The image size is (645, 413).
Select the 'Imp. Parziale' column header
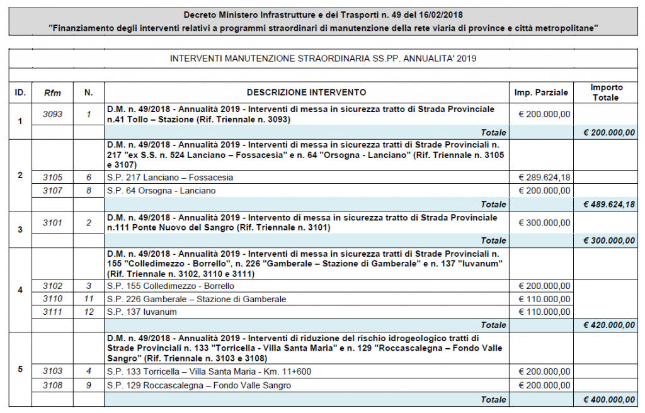[x=541, y=93]
